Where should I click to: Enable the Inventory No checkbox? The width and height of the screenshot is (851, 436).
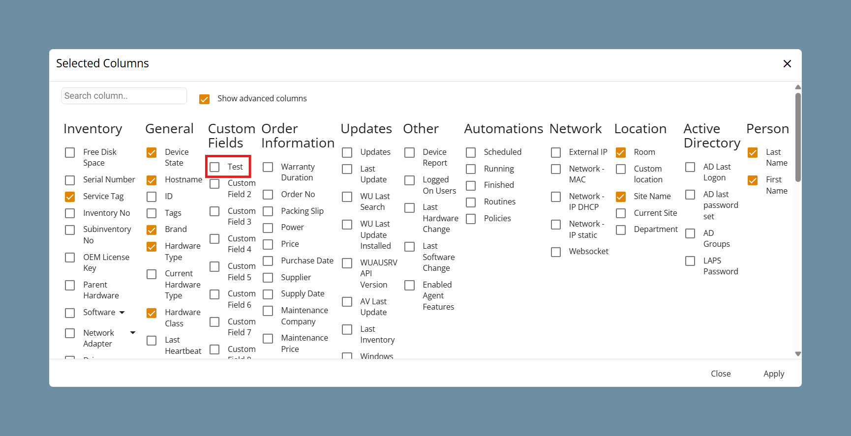tap(70, 213)
